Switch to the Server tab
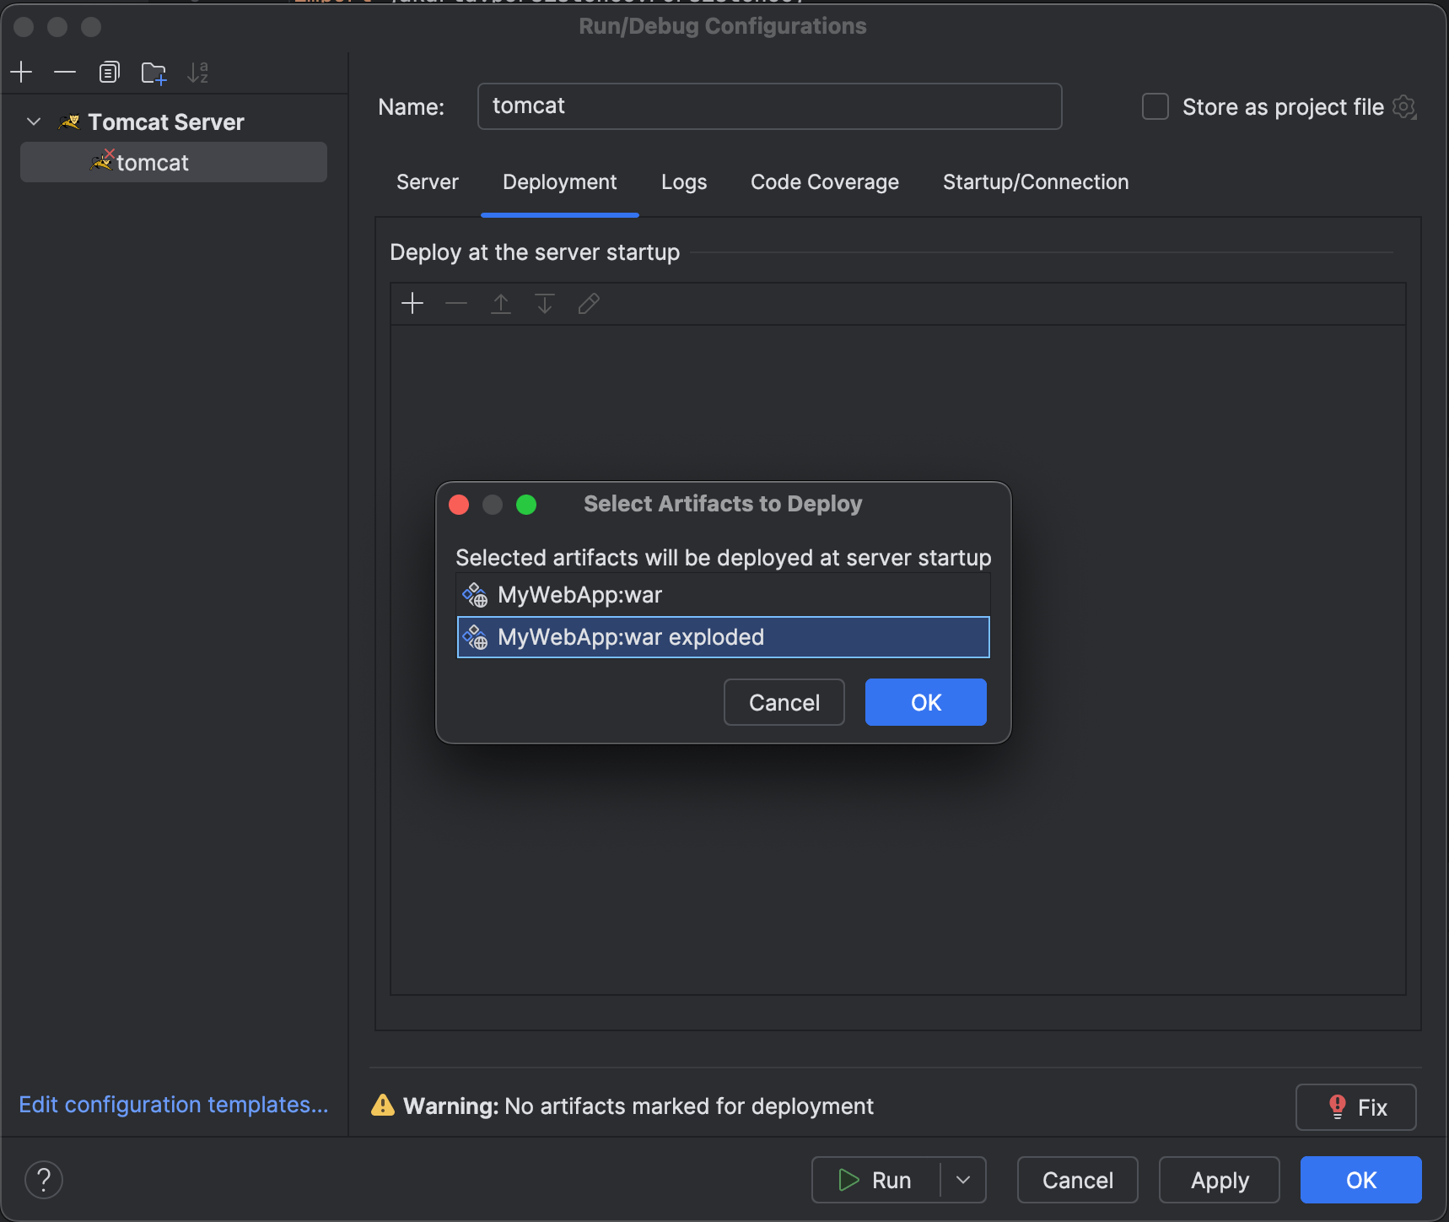Image resolution: width=1449 pixels, height=1222 pixels. pos(427,181)
